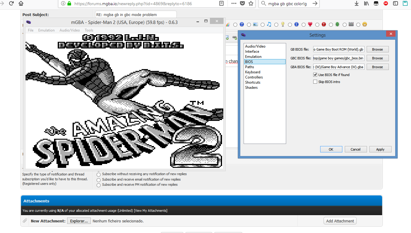Go to the browser home page

pos(21,4)
